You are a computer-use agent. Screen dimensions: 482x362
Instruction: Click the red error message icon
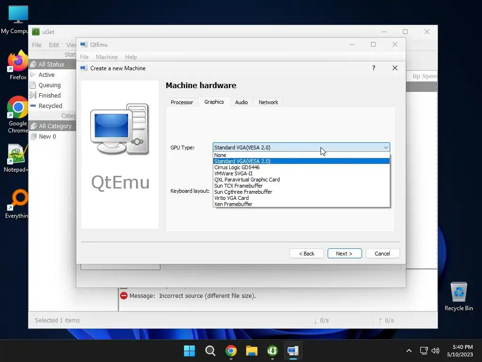[124, 296]
